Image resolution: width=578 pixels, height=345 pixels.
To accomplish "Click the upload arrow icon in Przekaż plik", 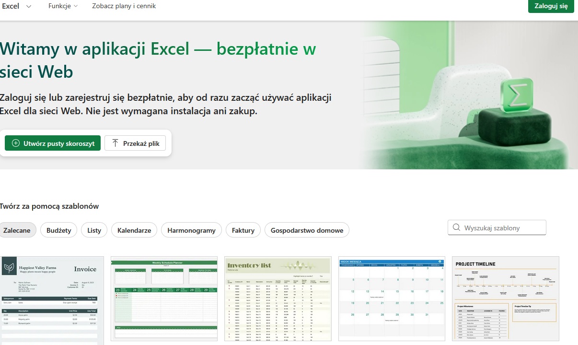I will (x=115, y=143).
